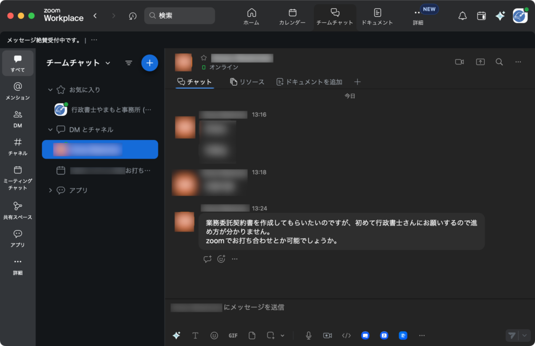Switch to the リソース tab
Screen dimensions: 535x346
tap(247, 82)
